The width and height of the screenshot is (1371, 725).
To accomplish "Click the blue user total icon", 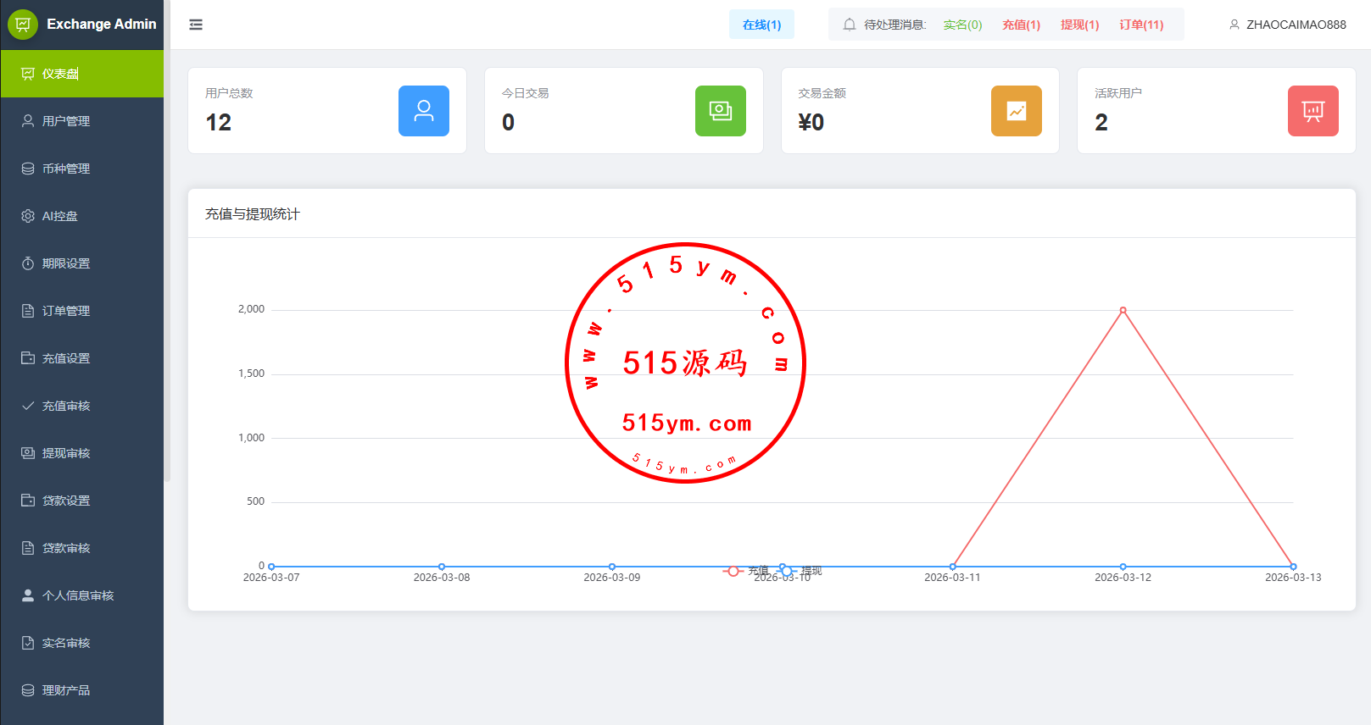I will [423, 111].
